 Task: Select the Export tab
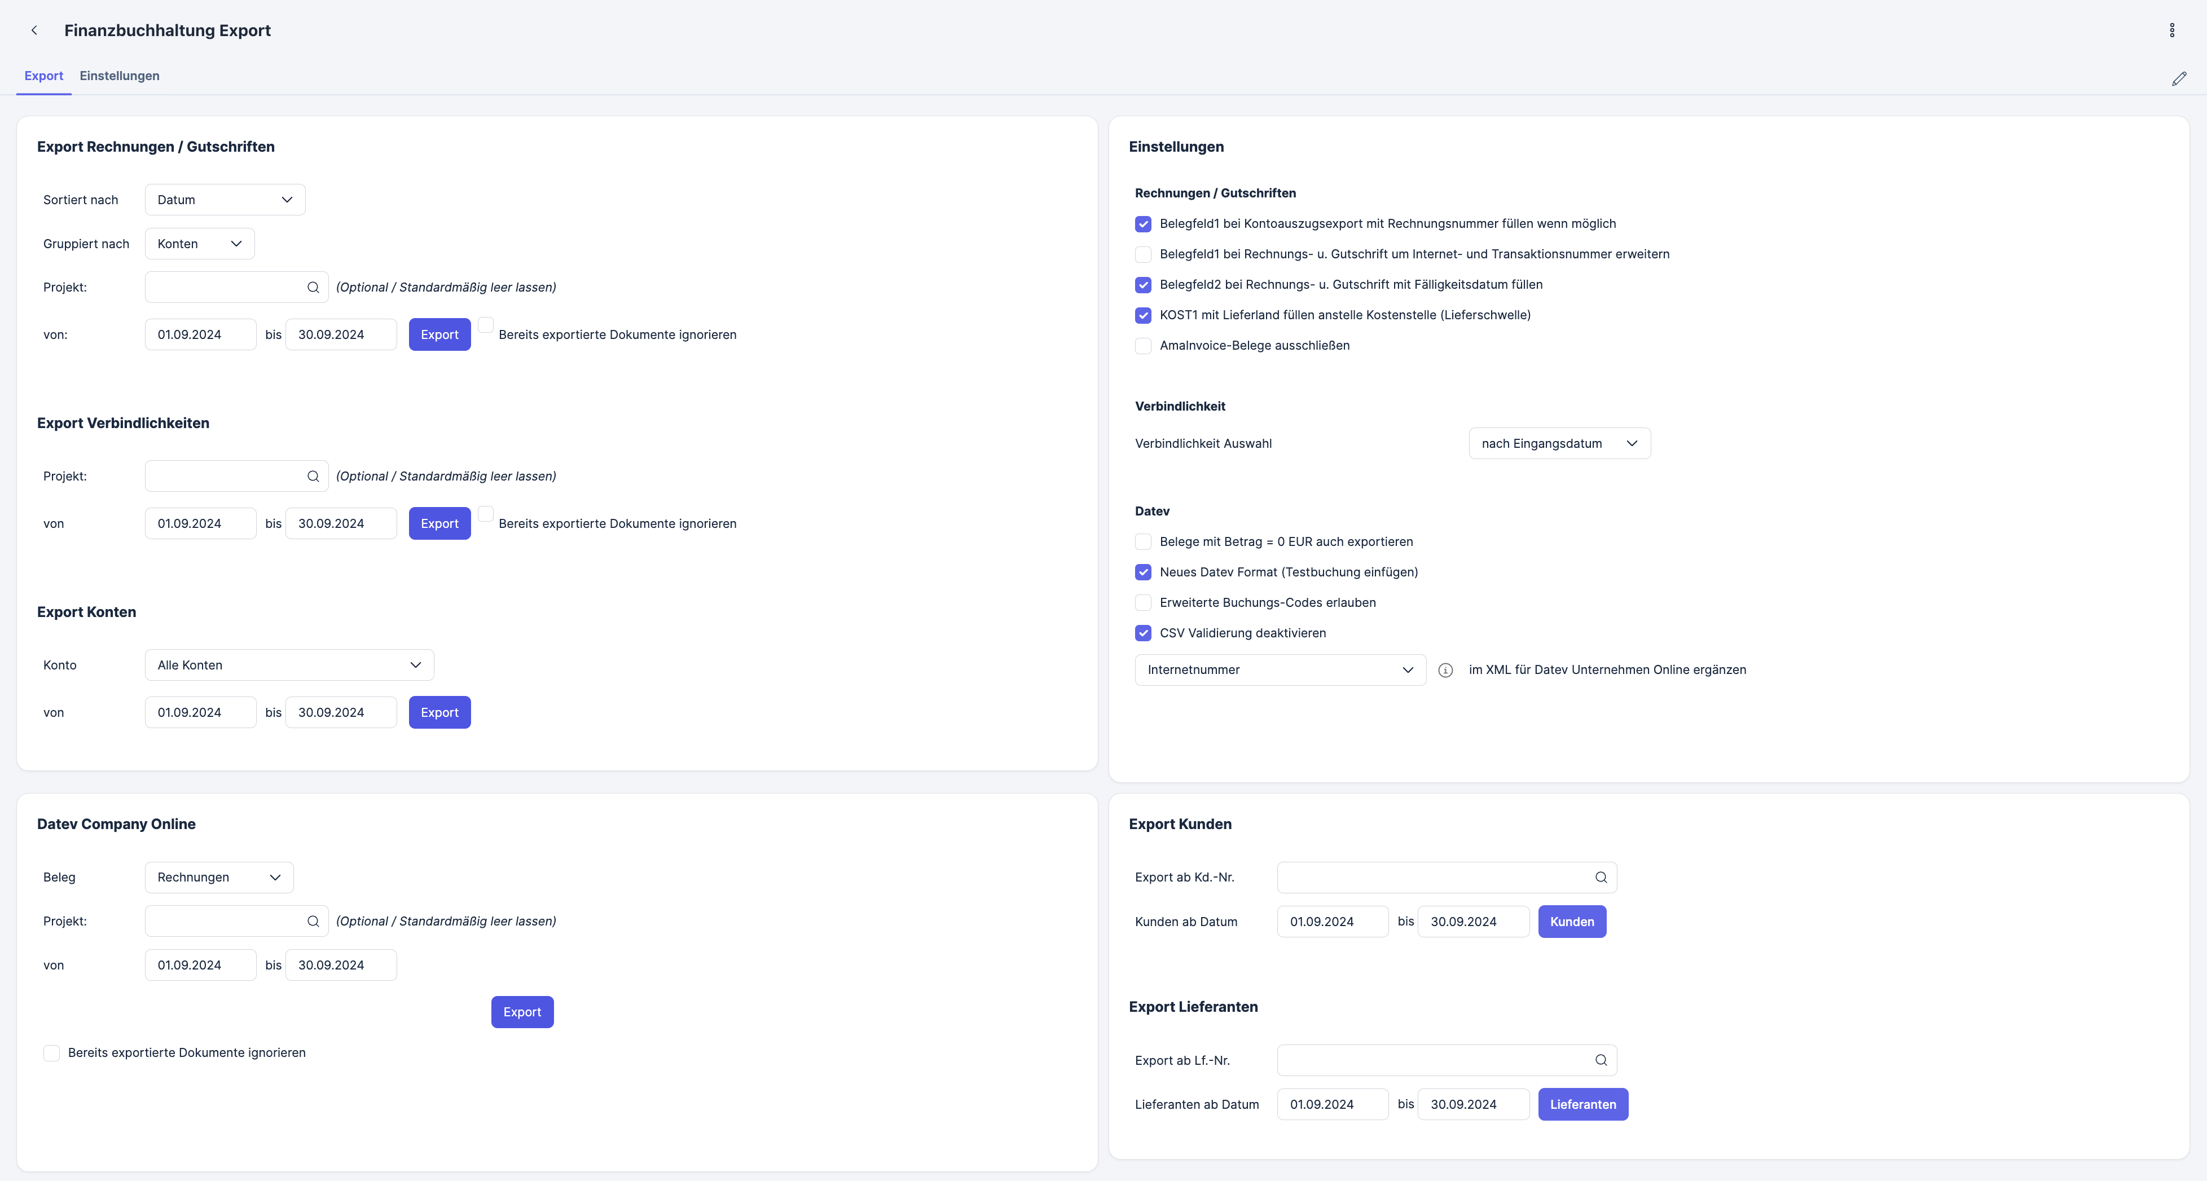pyautogui.click(x=43, y=76)
